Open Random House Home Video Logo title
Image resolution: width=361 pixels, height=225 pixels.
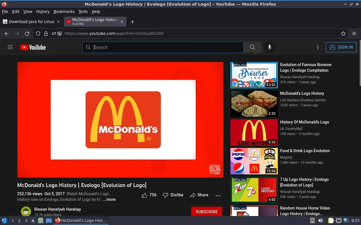(305, 211)
